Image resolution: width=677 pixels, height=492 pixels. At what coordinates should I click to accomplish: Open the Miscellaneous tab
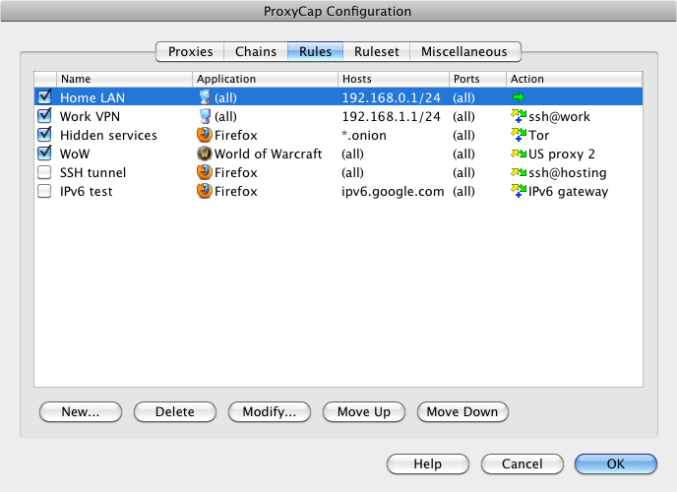pos(464,51)
